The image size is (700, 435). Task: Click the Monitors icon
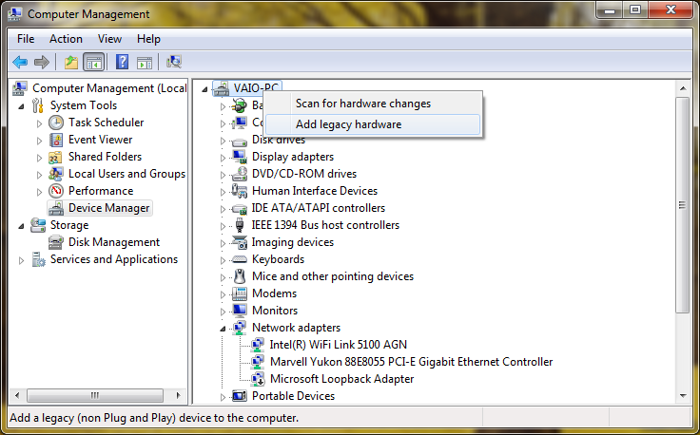(x=240, y=311)
